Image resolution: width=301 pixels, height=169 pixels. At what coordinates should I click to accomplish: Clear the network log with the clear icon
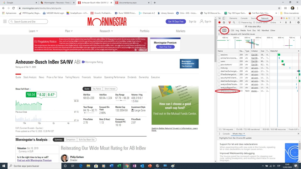[x=224, y=23]
